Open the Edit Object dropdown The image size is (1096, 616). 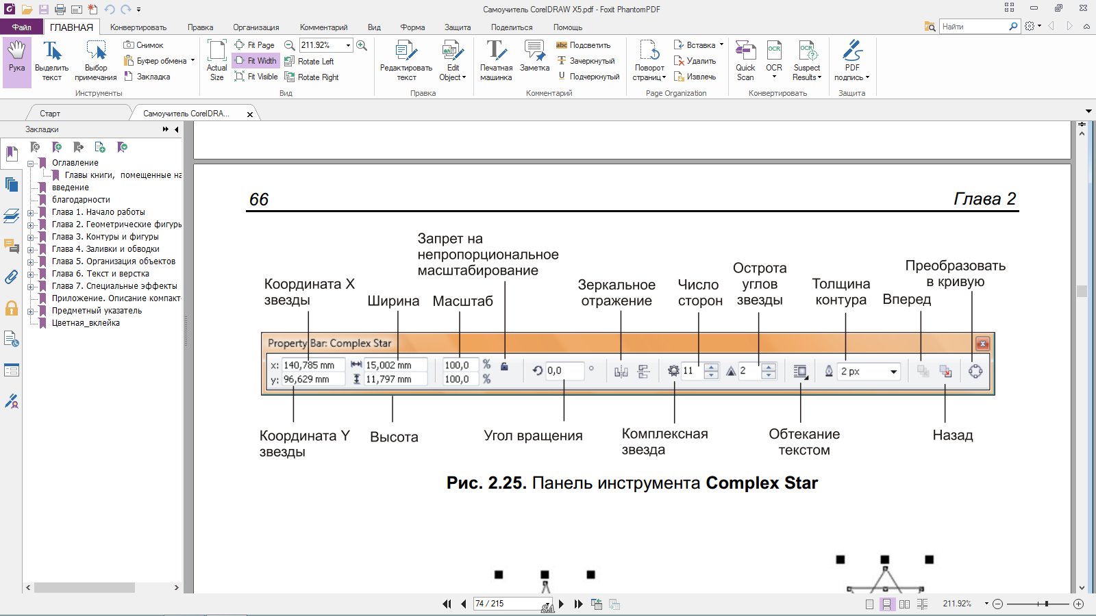click(453, 62)
